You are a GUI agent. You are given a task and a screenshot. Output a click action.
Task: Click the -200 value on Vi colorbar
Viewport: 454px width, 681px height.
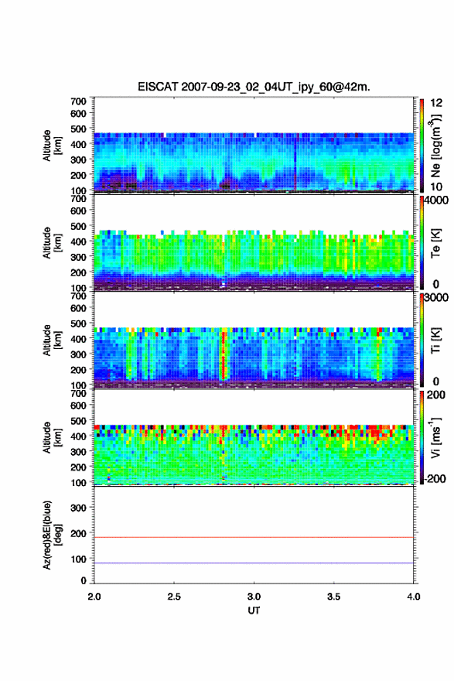(x=434, y=478)
